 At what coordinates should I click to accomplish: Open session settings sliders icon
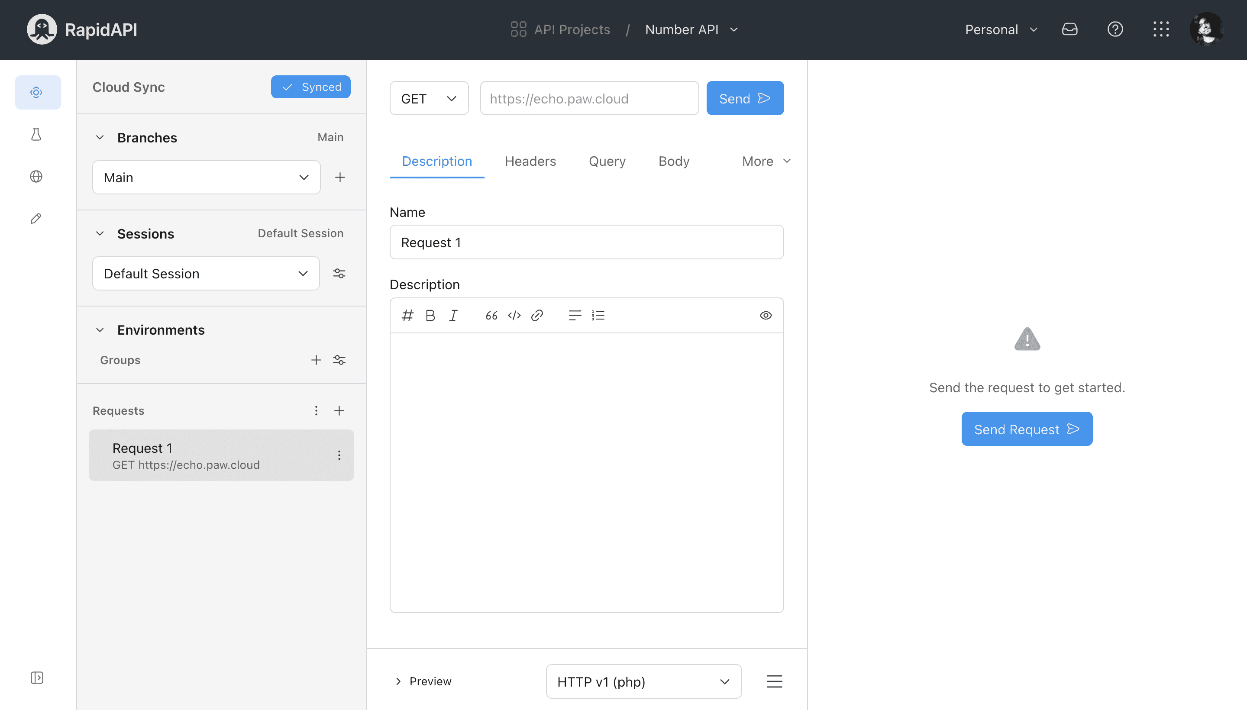click(x=339, y=274)
